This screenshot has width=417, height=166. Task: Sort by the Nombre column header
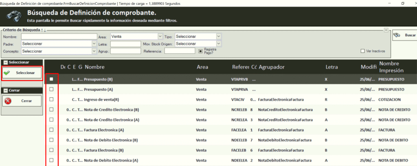click(95, 67)
